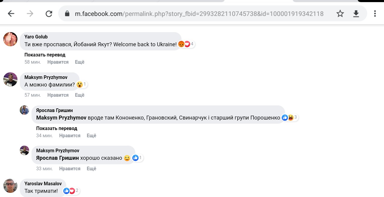This screenshot has width=384, height=197.
Task: Open the three-dot browser menu
Action: (x=375, y=14)
